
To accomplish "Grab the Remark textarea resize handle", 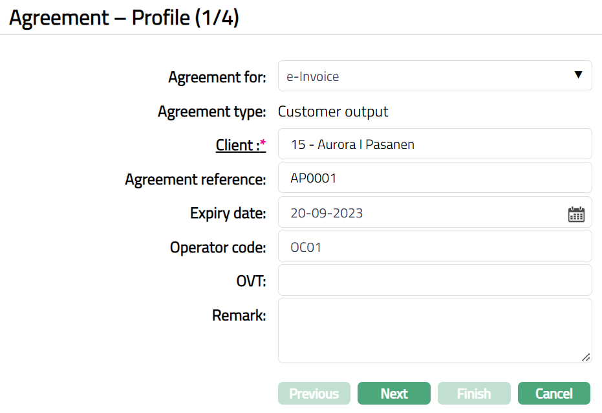I will pos(586,357).
